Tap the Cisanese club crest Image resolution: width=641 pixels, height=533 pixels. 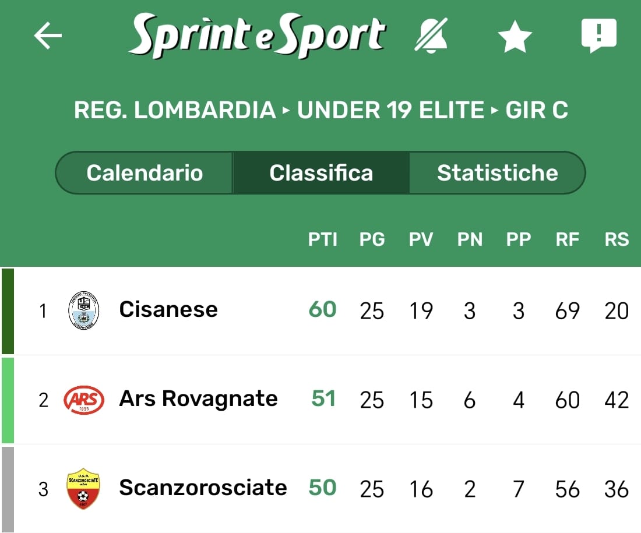pyautogui.click(x=84, y=310)
